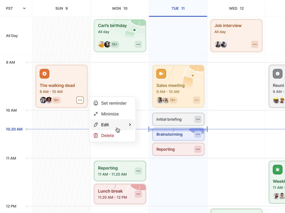
Task: Select the TUE 11 day header
Action: [178, 8]
